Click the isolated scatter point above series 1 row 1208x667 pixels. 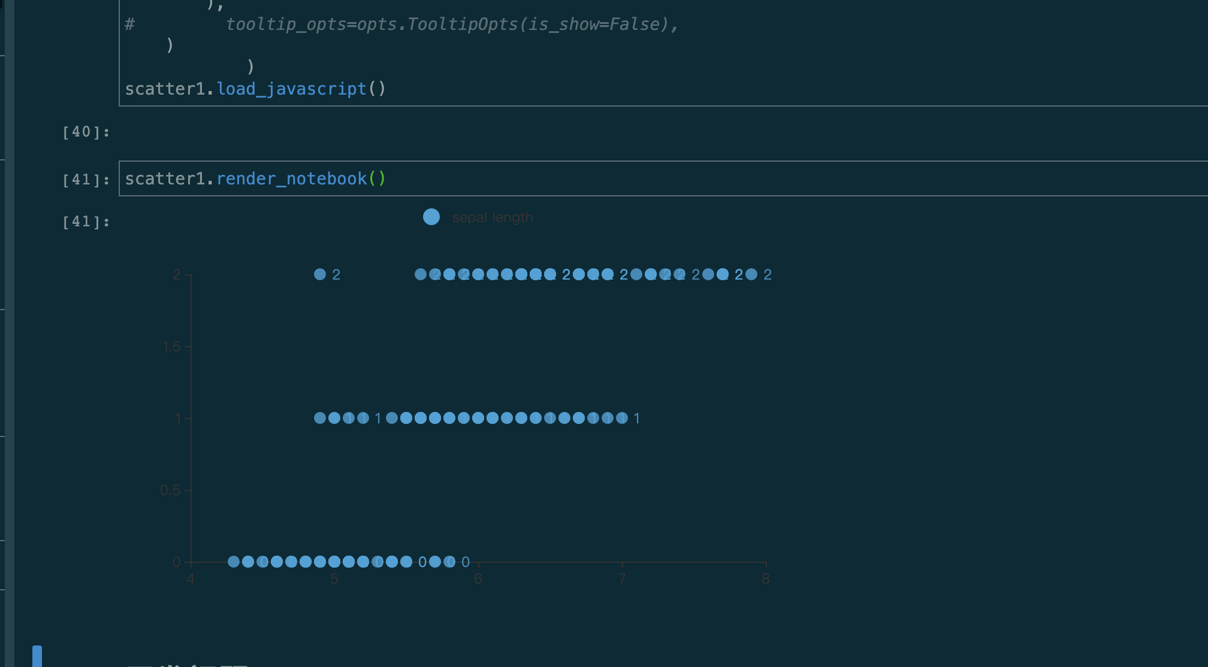(319, 274)
